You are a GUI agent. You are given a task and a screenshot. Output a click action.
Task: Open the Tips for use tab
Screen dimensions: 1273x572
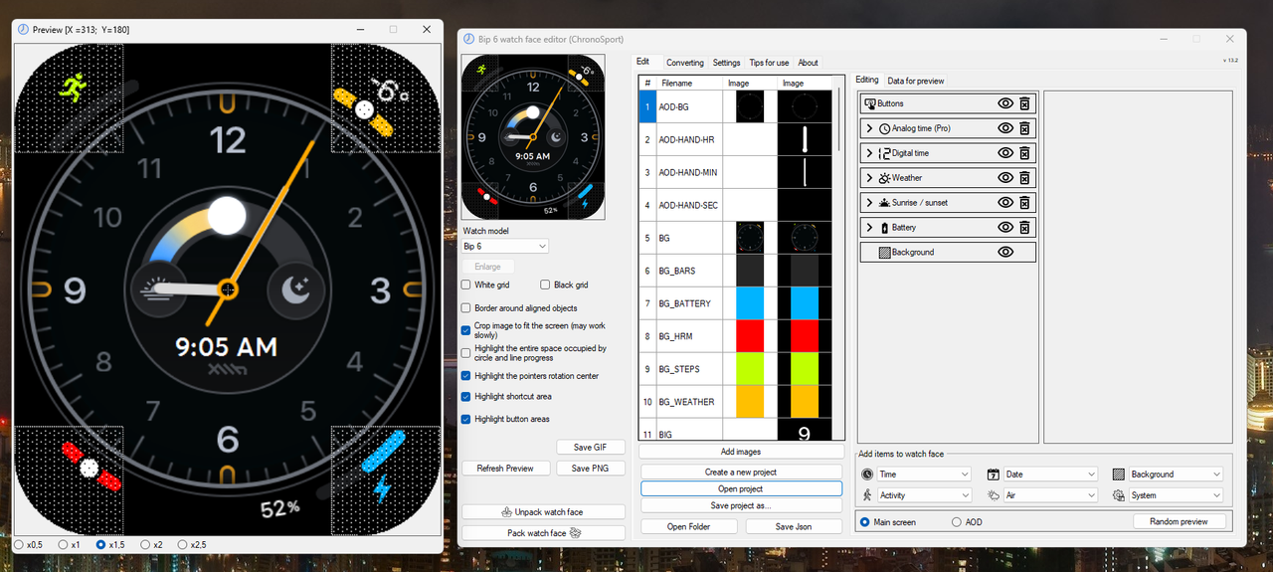769,63
